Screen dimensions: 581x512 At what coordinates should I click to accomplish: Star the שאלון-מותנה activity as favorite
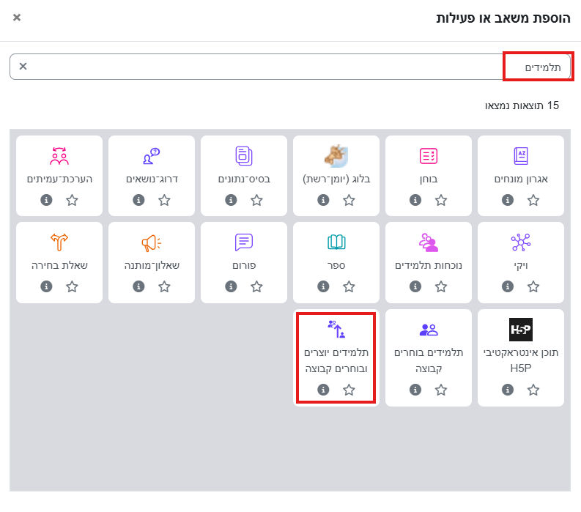164,286
